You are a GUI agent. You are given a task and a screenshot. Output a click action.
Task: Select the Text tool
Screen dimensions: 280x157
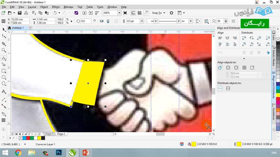4,92
